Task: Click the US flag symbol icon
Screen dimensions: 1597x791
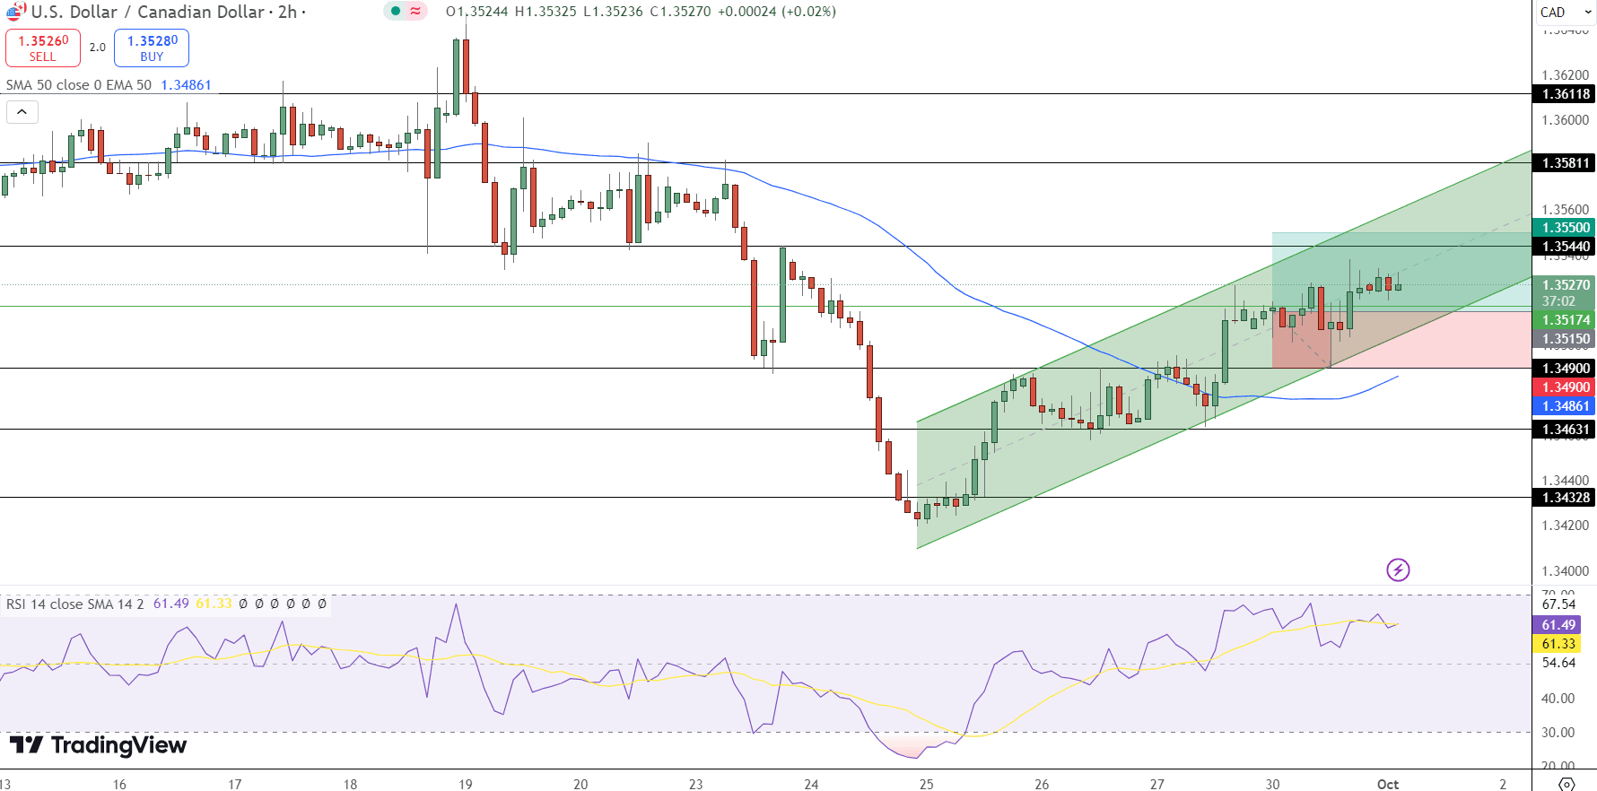Action: (15, 12)
